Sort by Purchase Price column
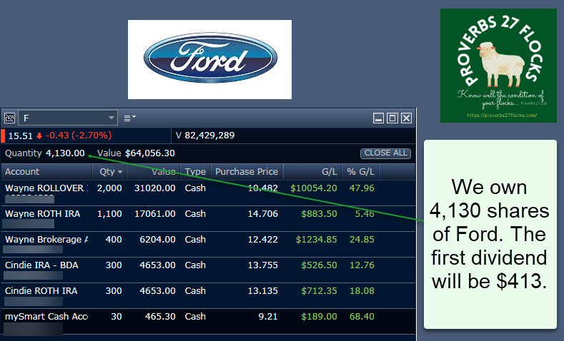564x341 pixels. [x=246, y=172]
